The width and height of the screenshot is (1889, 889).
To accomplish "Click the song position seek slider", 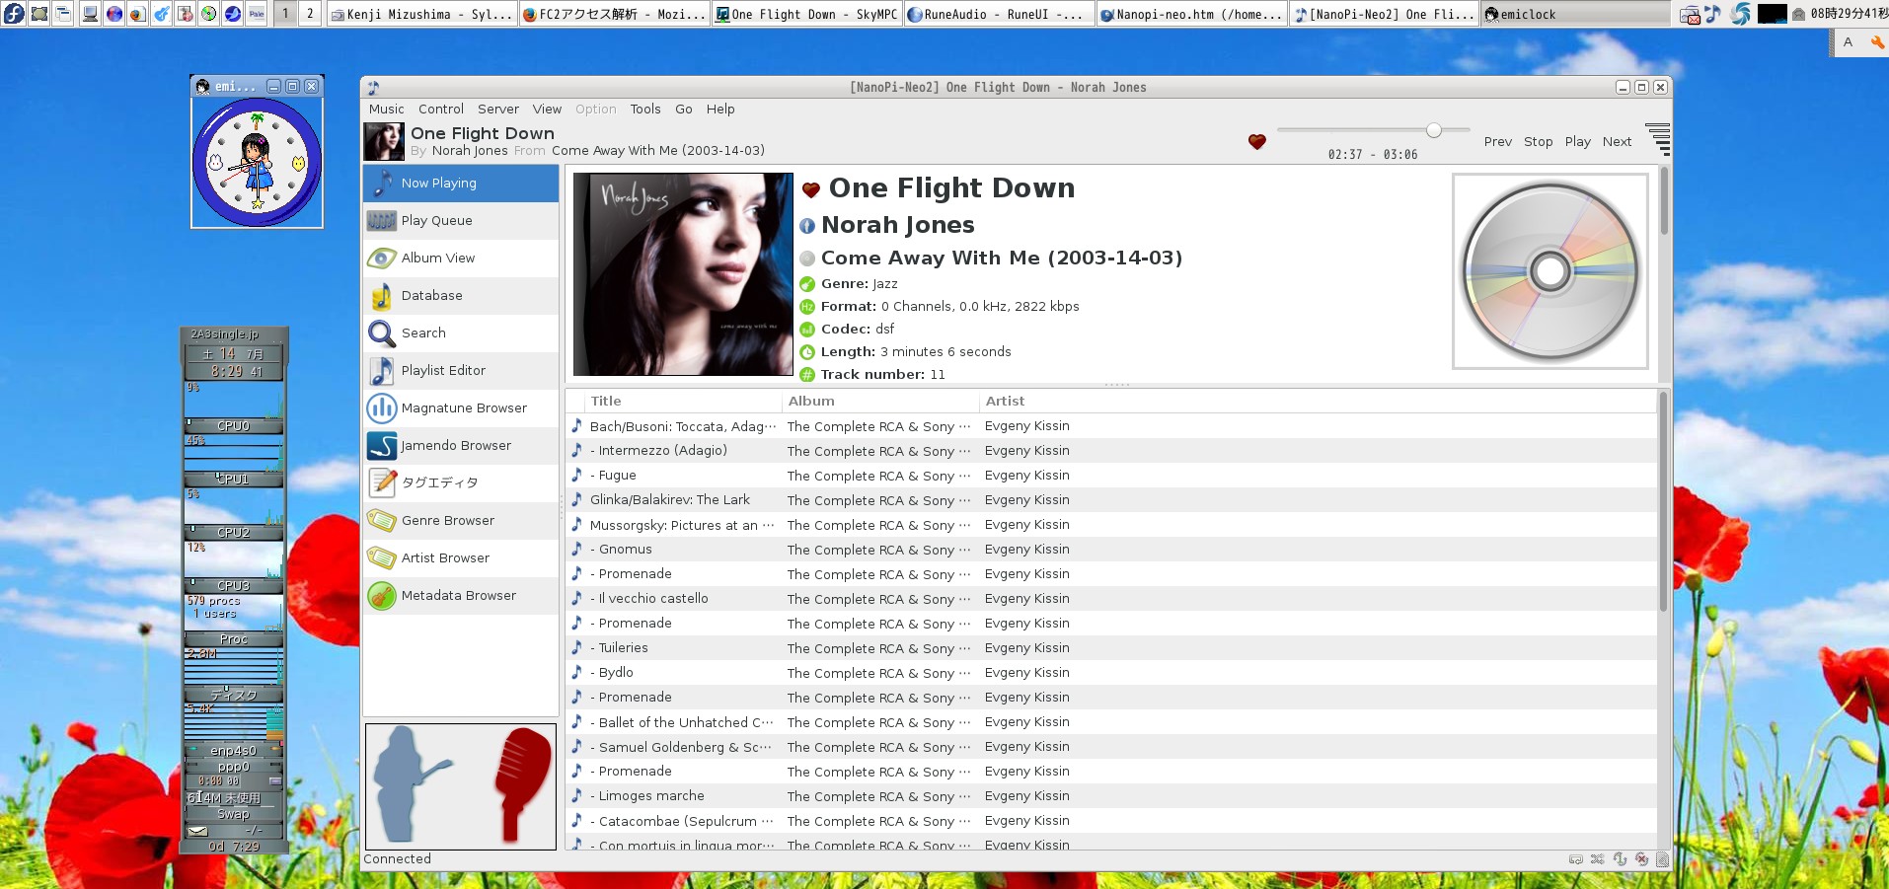I will 1372,130.
